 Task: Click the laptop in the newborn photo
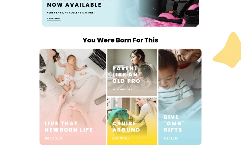(96, 61)
